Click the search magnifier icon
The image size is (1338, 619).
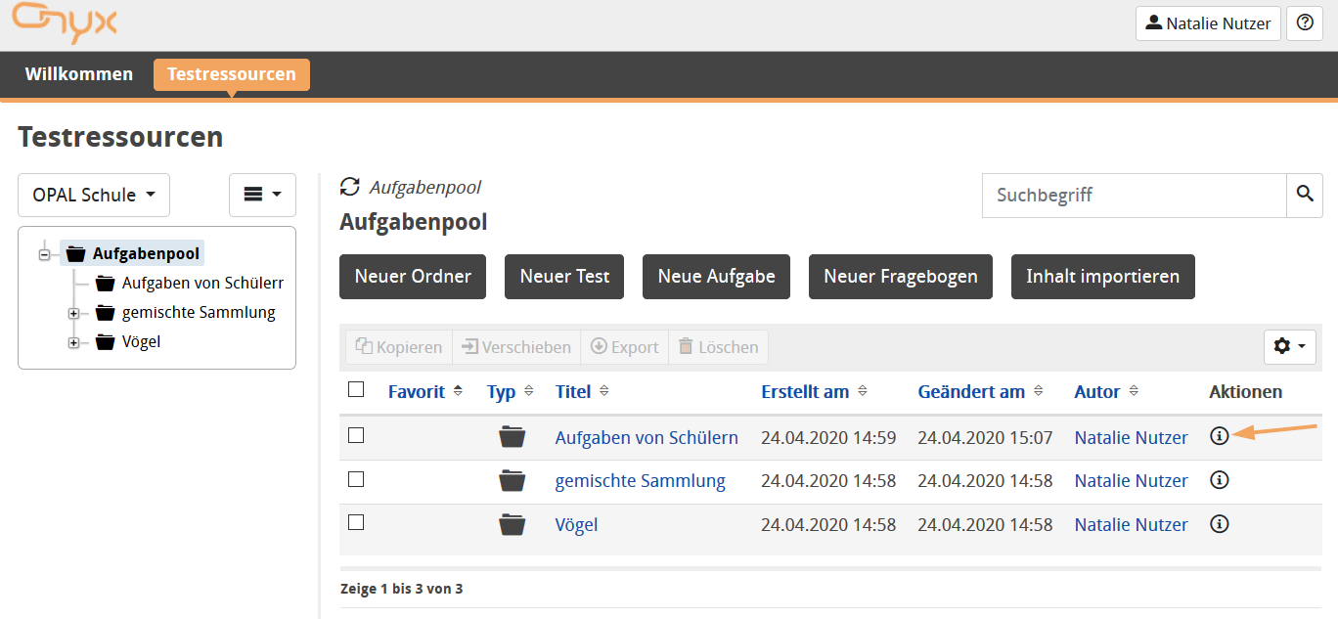(1305, 195)
